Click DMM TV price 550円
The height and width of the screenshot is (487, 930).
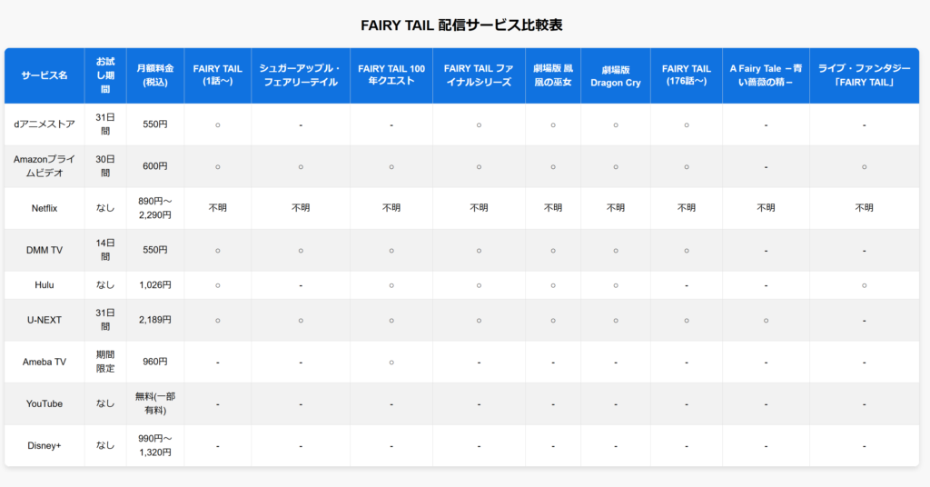point(154,251)
